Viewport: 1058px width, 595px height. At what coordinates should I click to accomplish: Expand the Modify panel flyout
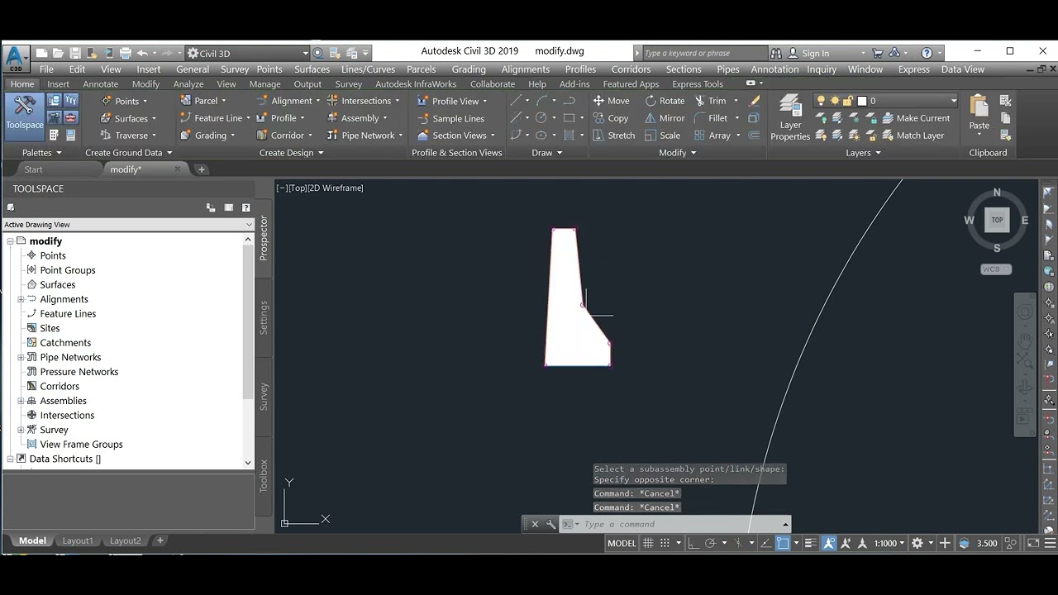pyautogui.click(x=678, y=153)
